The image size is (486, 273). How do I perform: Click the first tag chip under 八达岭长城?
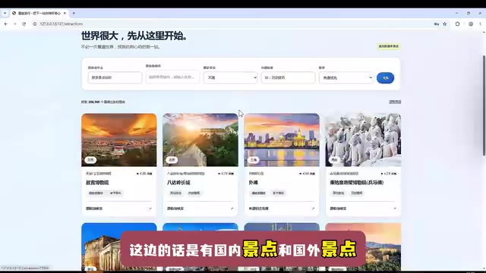(x=175, y=193)
